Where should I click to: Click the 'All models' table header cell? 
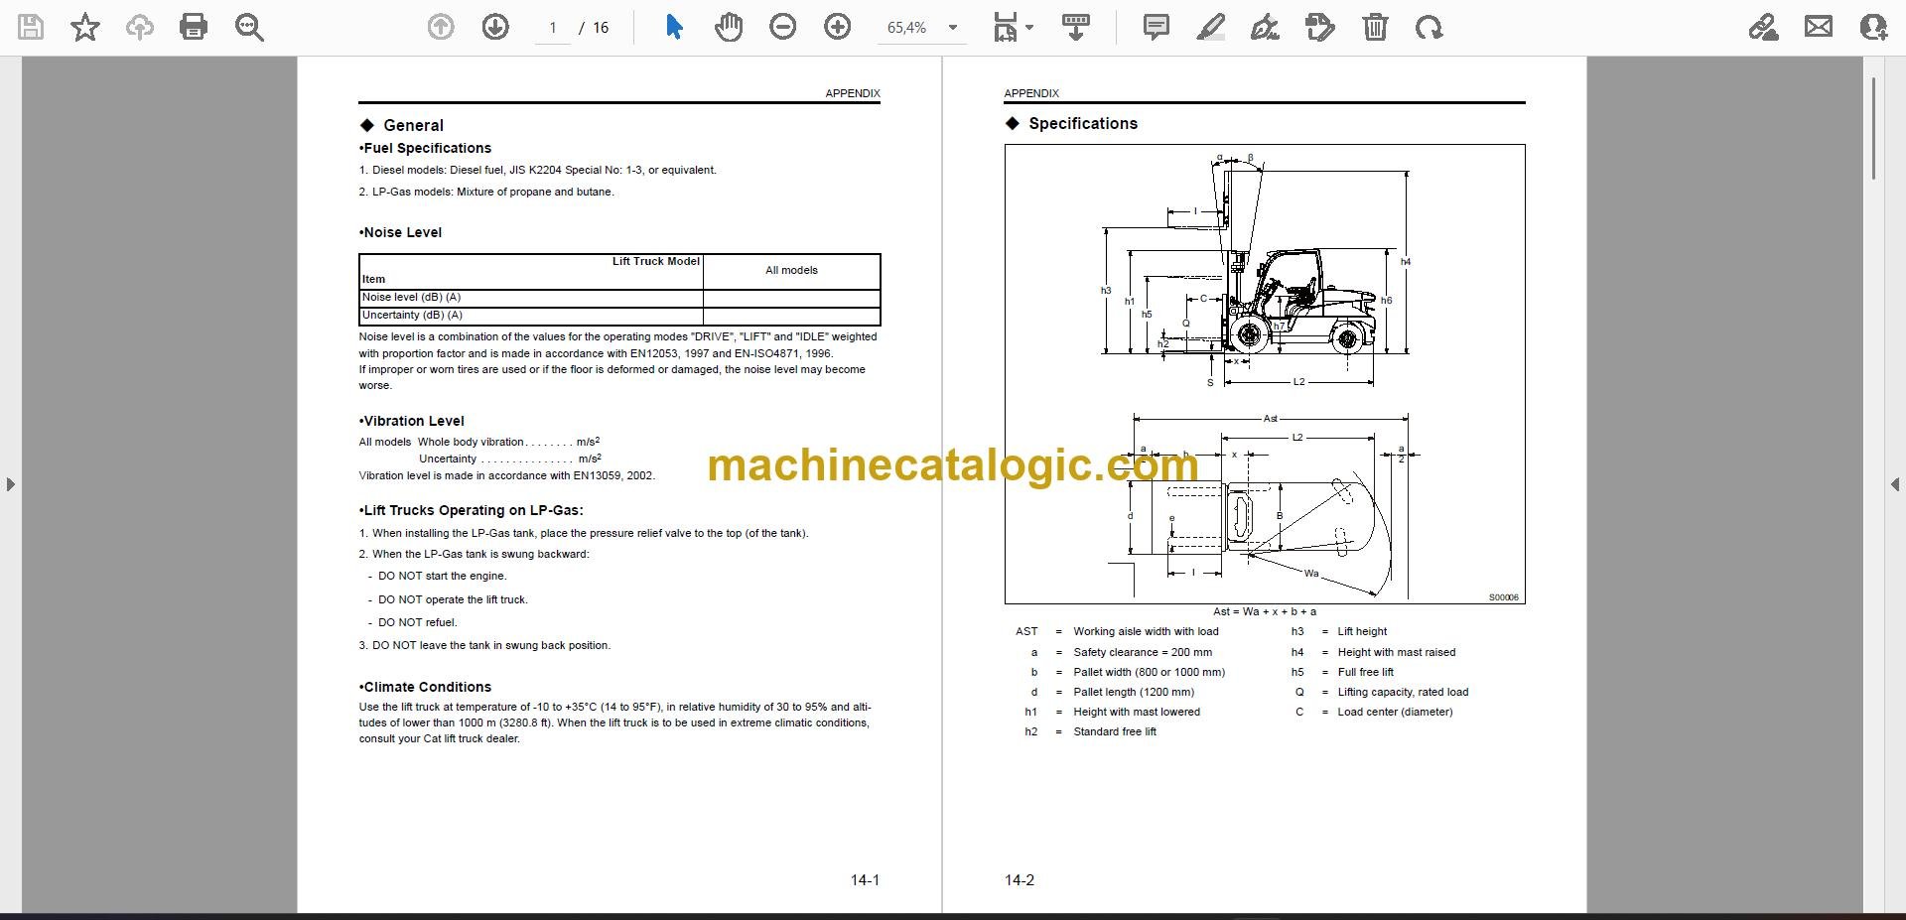pos(791,270)
